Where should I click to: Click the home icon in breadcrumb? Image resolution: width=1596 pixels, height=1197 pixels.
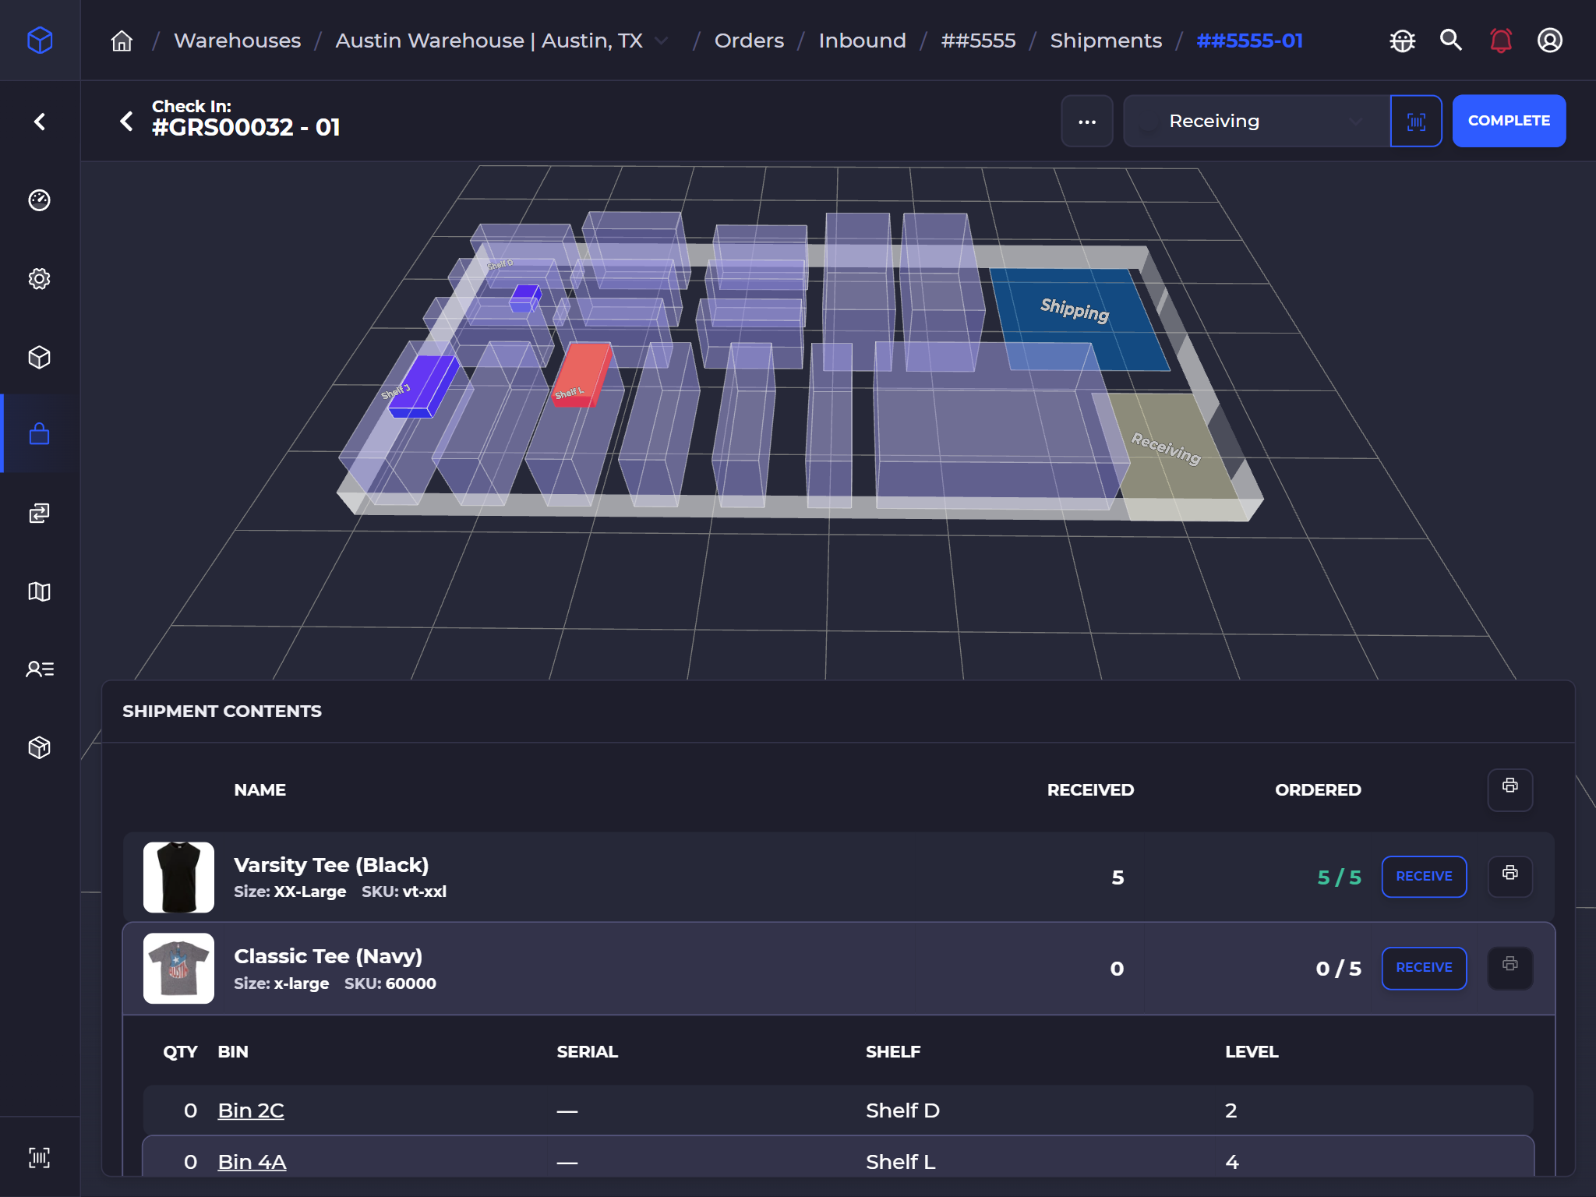pyautogui.click(x=122, y=41)
